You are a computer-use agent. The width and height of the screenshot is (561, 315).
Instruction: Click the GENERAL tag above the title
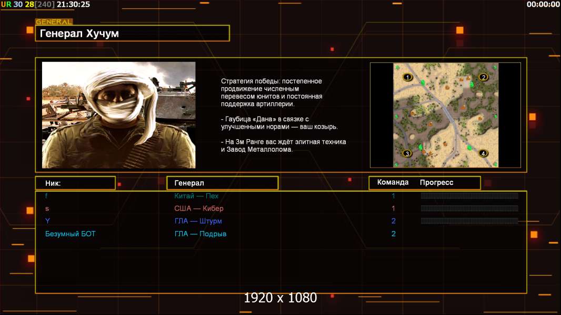[x=54, y=22]
